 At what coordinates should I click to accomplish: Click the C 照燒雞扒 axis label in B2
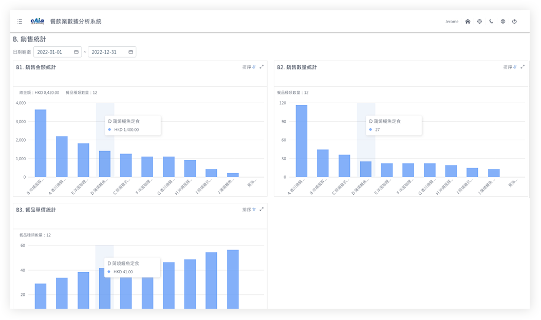[x=341, y=186]
